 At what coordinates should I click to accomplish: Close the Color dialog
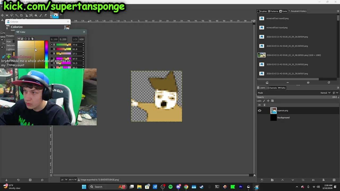84,32
